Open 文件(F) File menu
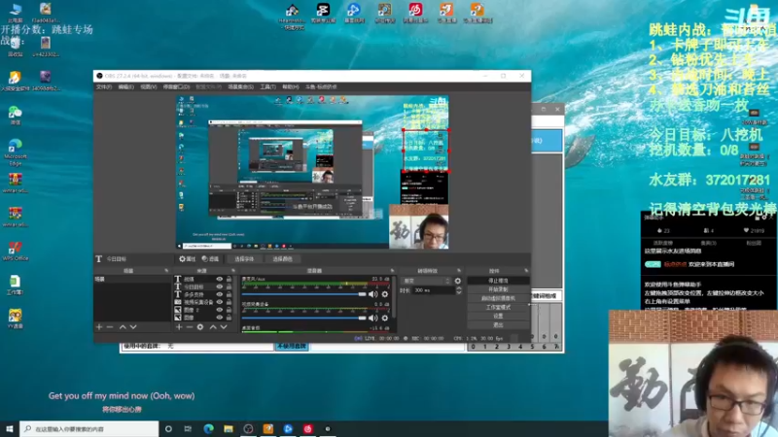This screenshot has height=437, width=778. [104, 86]
